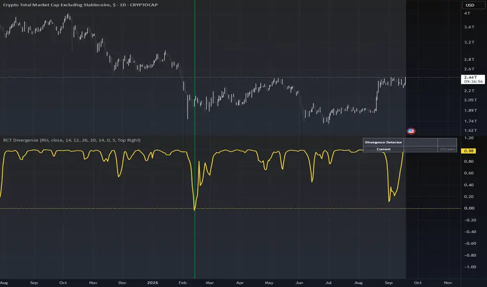This screenshot has height=287, width=487.
Task: Click the 4 T price scale label
Action: point(467,14)
